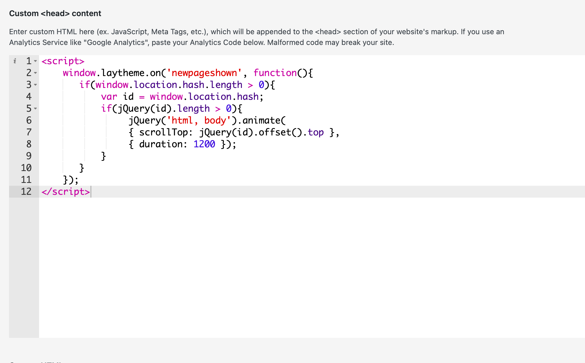The width and height of the screenshot is (585, 363).
Task: Click the 'var' keyword on line 4
Action: [x=109, y=97]
